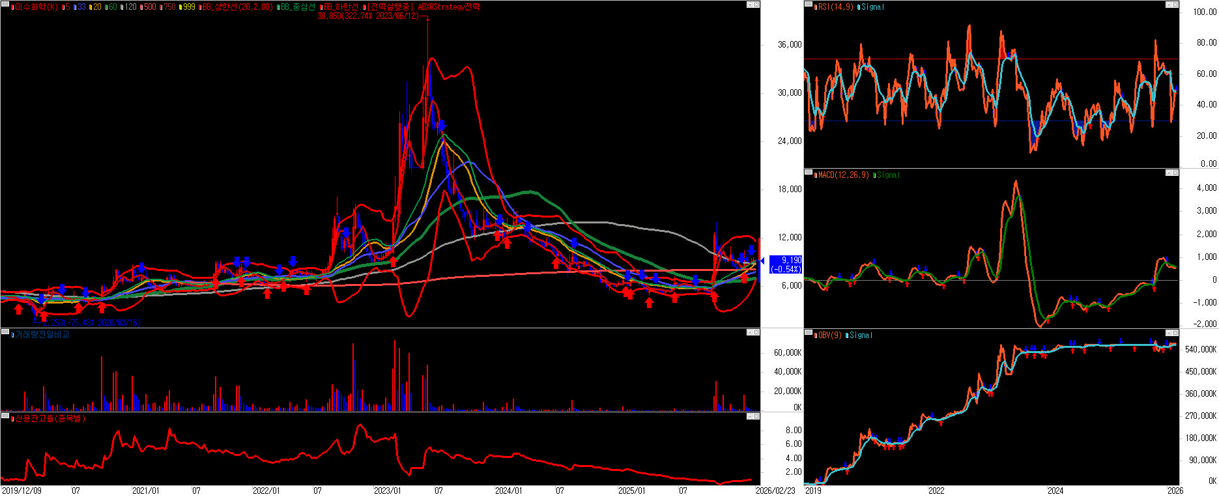Click the green color marker for 60 average
Screen dimensions: 1219x497
pos(106,7)
